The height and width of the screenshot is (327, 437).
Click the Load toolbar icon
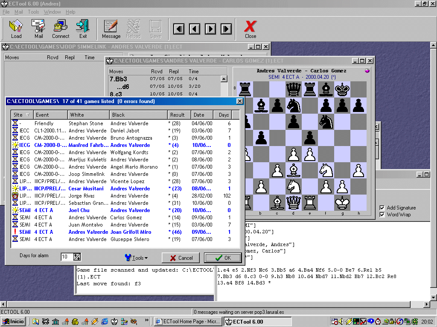(16, 29)
